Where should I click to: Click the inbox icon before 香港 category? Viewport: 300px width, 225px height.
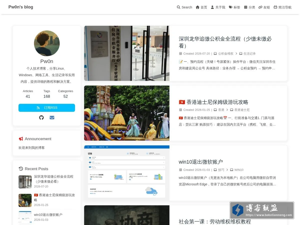pos(215,110)
